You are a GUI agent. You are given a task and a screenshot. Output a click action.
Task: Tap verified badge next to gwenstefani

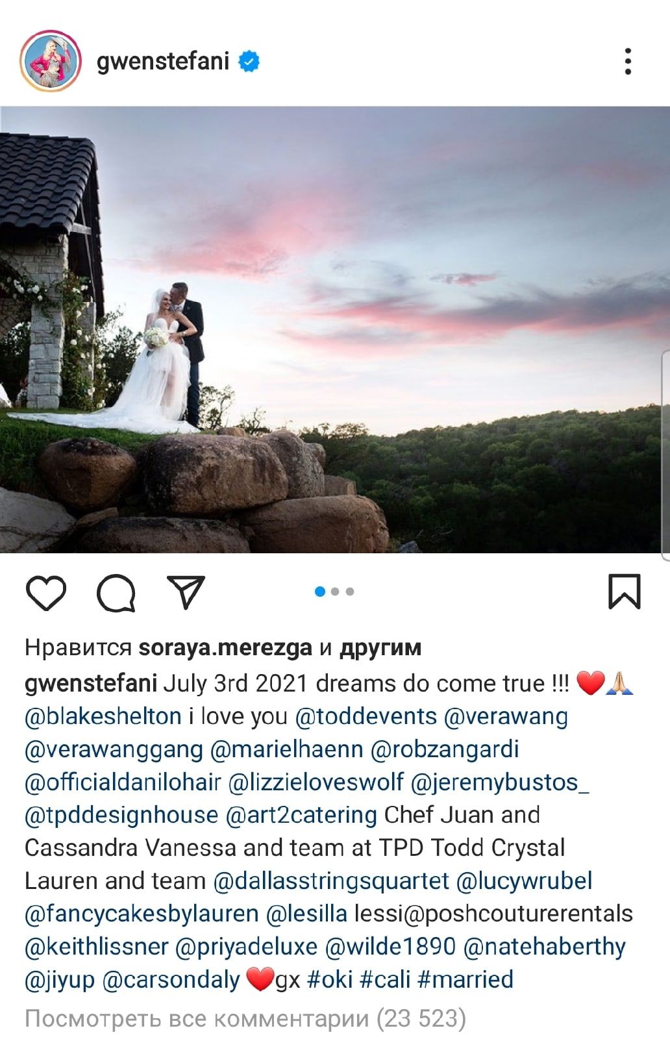[x=249, y=62]
